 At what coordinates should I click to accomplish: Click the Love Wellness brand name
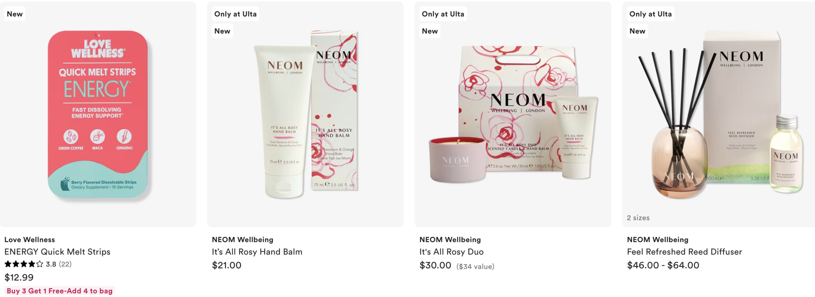(x=30, y=240)
